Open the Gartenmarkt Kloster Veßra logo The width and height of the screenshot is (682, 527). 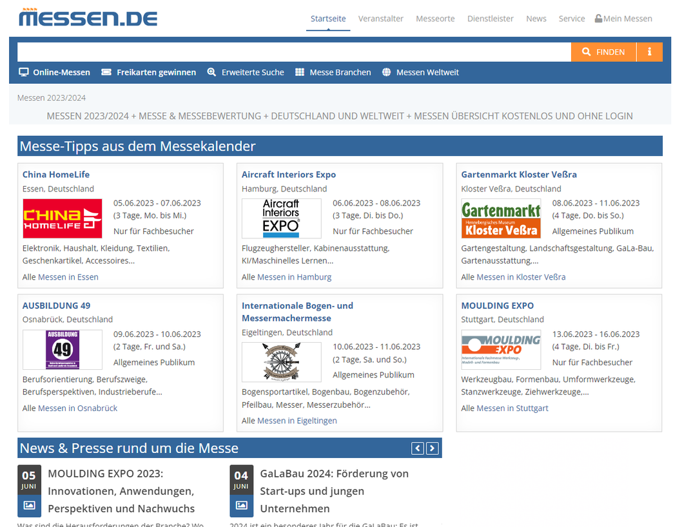click(x=501, y=218)
